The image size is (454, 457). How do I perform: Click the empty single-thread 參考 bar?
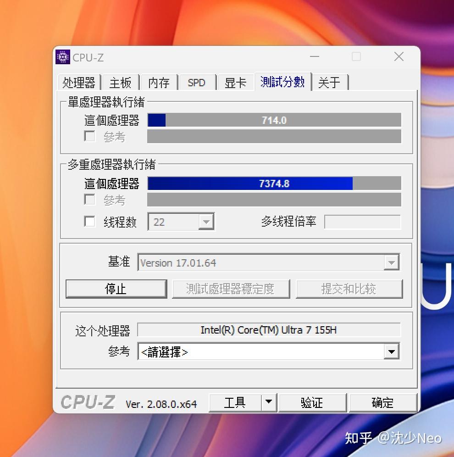coord(274,136)
